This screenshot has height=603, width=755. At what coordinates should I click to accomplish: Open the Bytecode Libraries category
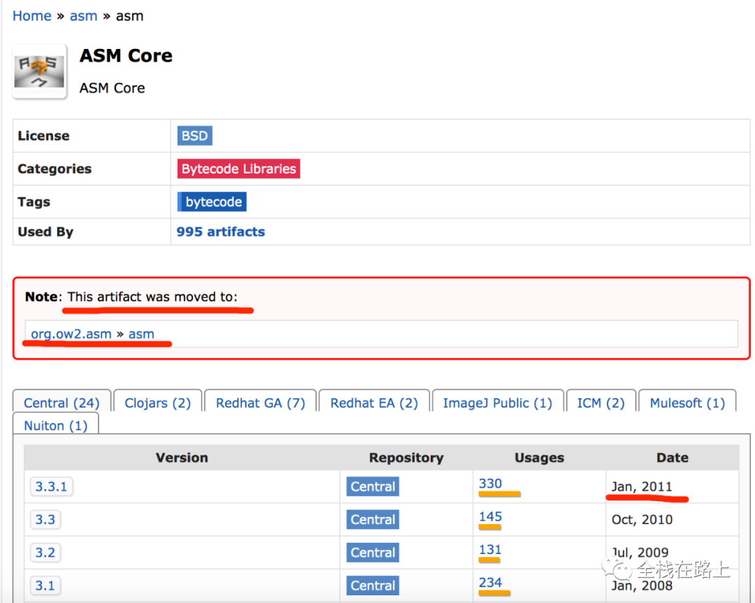239,169
